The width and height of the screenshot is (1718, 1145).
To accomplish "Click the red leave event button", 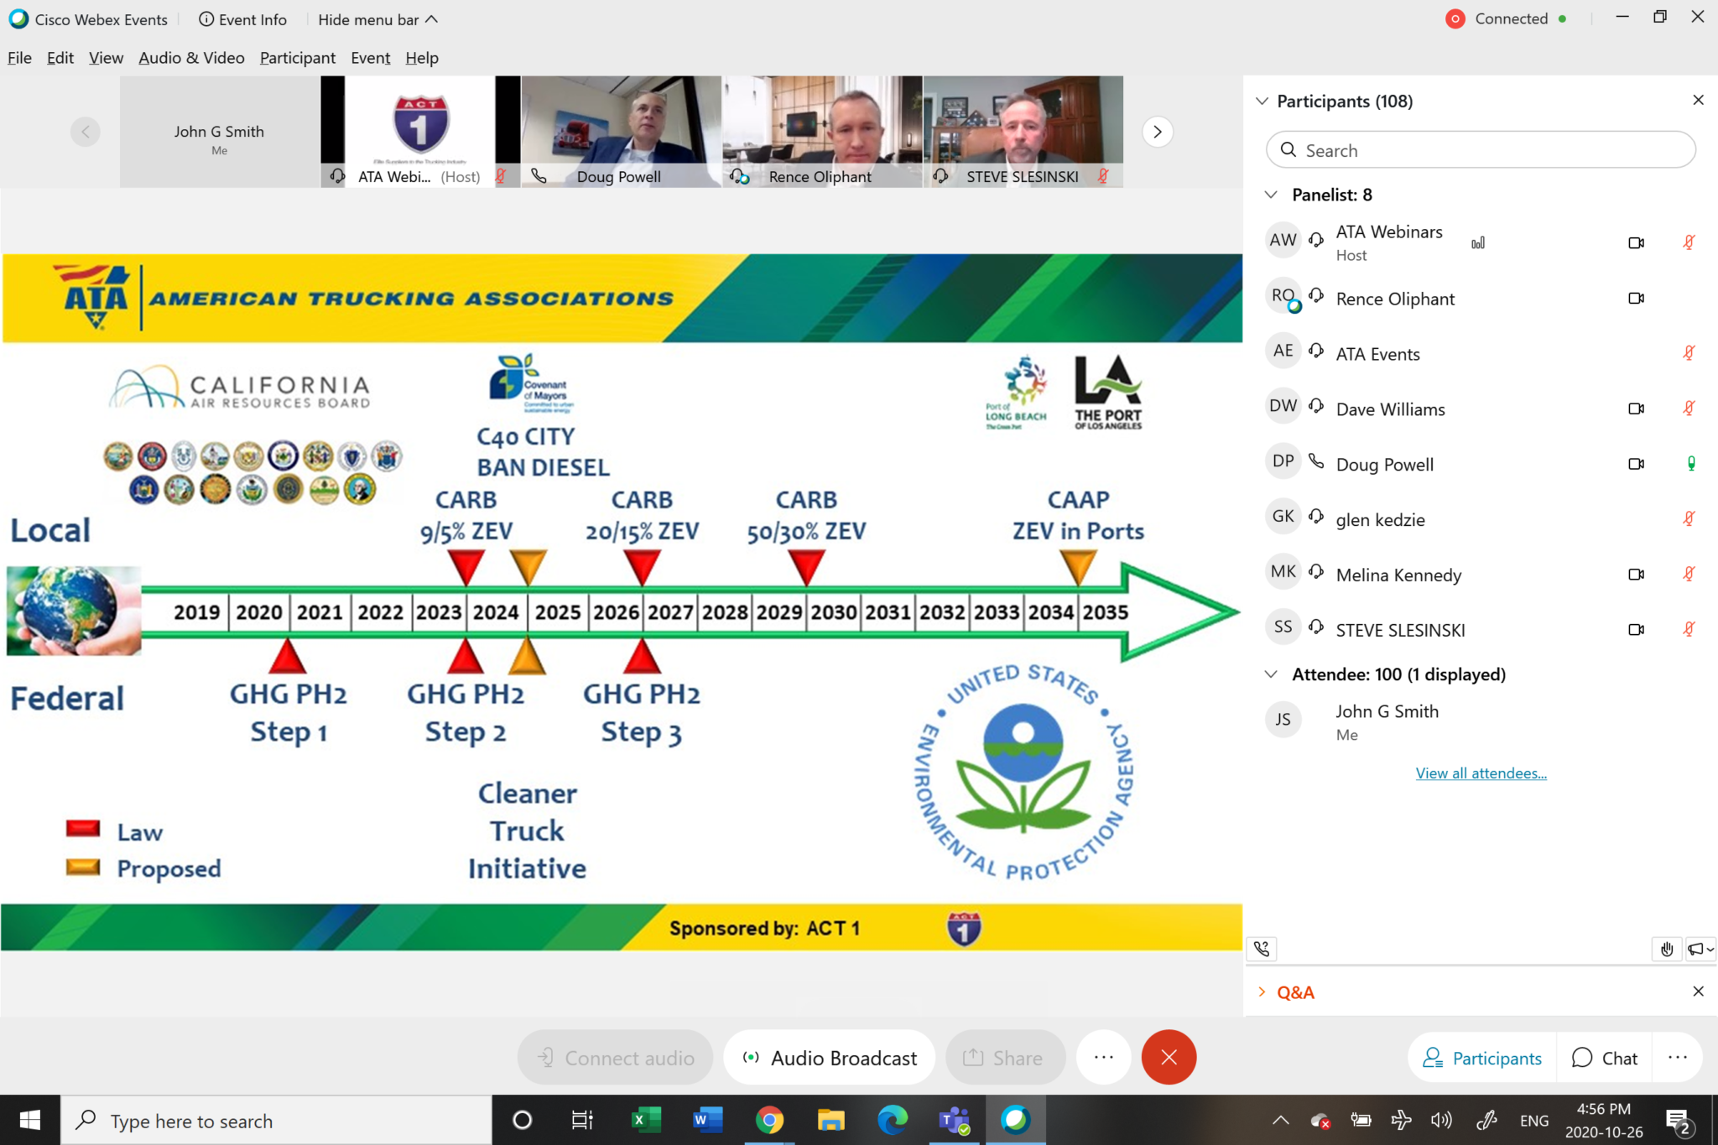I will [x=1169, y=1057].
